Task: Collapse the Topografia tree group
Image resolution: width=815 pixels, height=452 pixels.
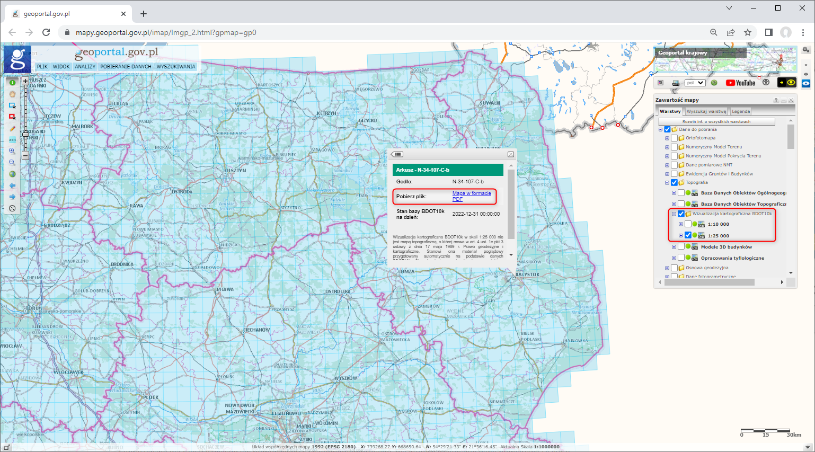Action: (667, 182)
